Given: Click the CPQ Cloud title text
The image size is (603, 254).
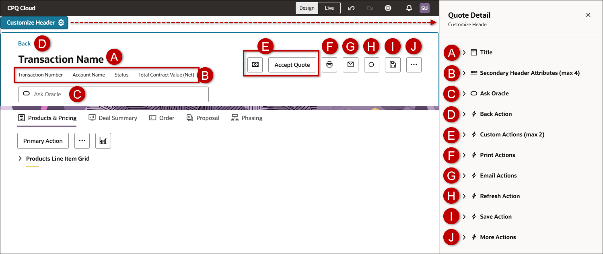Looking at the screenshot, I should (21, 8).
